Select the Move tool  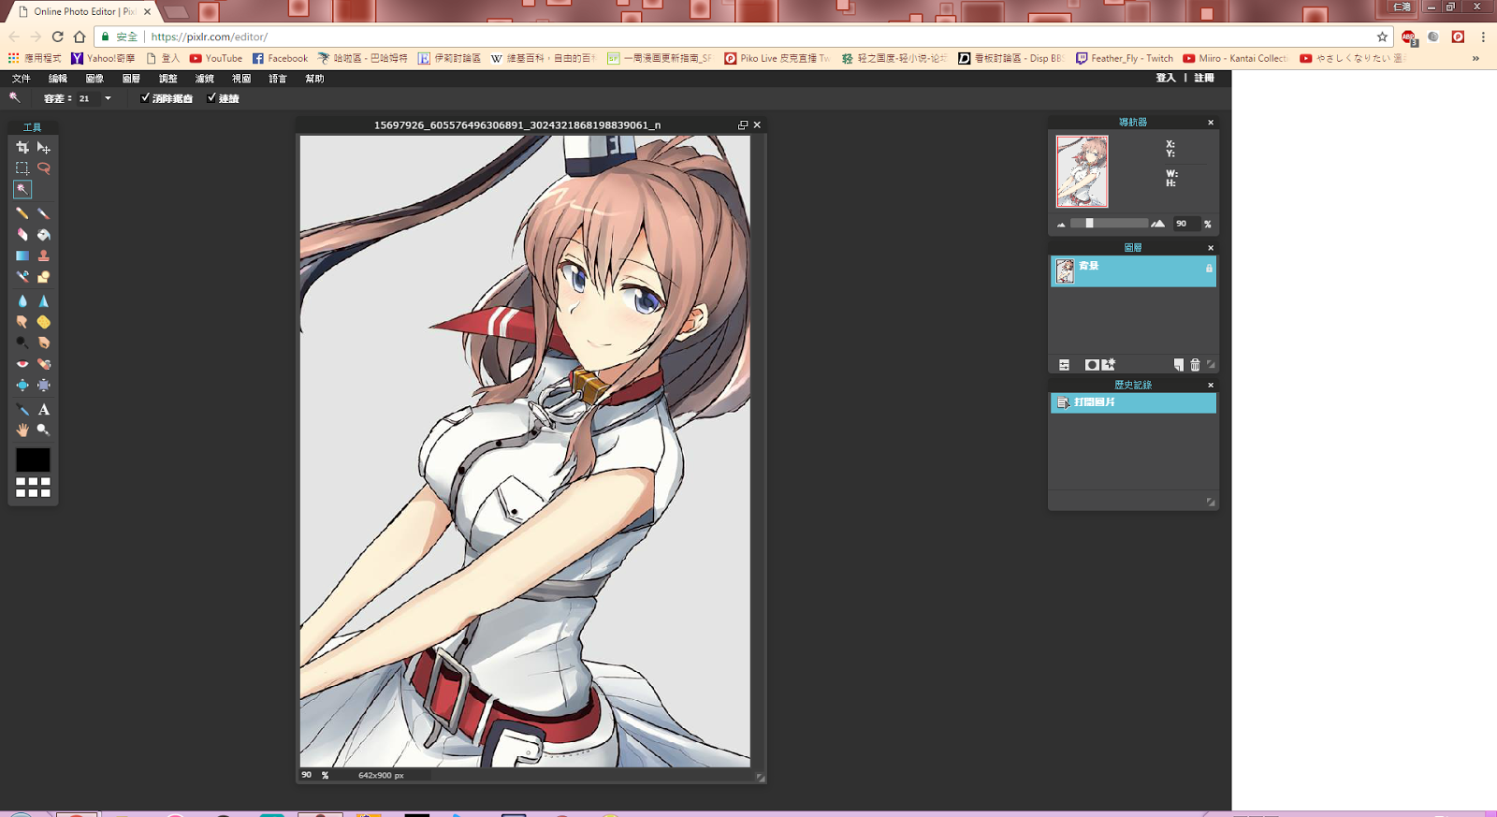pyautogui.click(x=43, y=148)
